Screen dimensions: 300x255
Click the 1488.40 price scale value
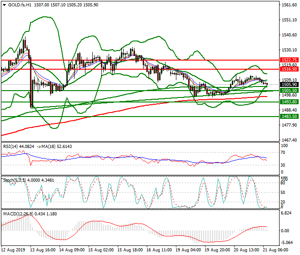point(289,110)
